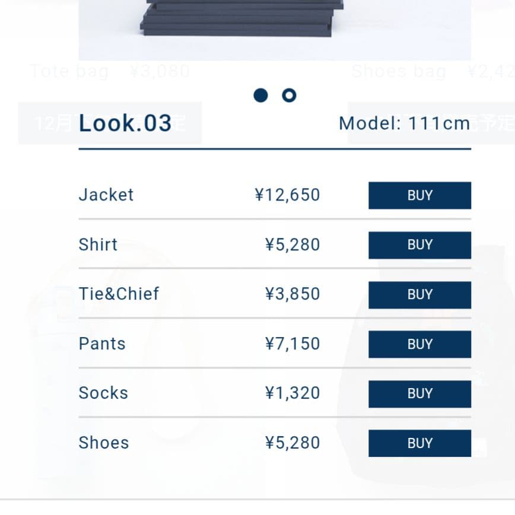Screen dimensions: 515x515
Task: Switch to the second carousel slide dot
Action: 289,95
